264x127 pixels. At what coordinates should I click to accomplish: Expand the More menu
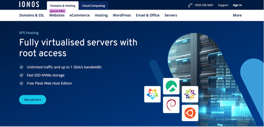click(x=237, y=15)
